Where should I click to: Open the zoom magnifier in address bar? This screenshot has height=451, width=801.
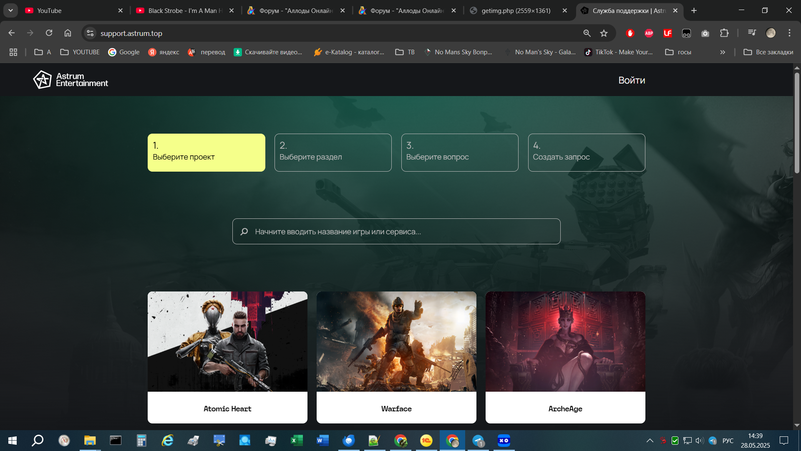(587, 33)
